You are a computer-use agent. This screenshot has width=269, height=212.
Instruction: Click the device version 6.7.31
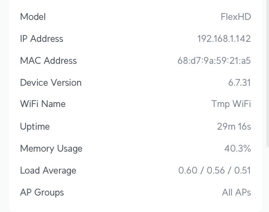[x=239, y=83]
